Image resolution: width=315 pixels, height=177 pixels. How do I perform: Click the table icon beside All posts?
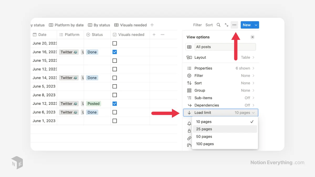[189, 47]
